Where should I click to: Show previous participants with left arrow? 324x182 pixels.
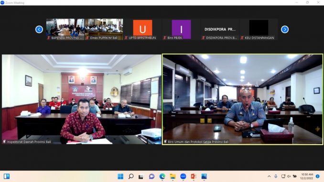pos(39,29)
